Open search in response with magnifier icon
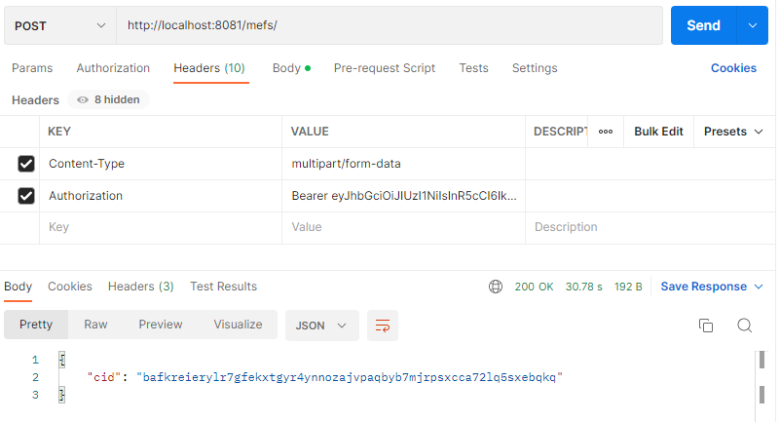This screenshot has height=422, width=780. pos(744,326)
